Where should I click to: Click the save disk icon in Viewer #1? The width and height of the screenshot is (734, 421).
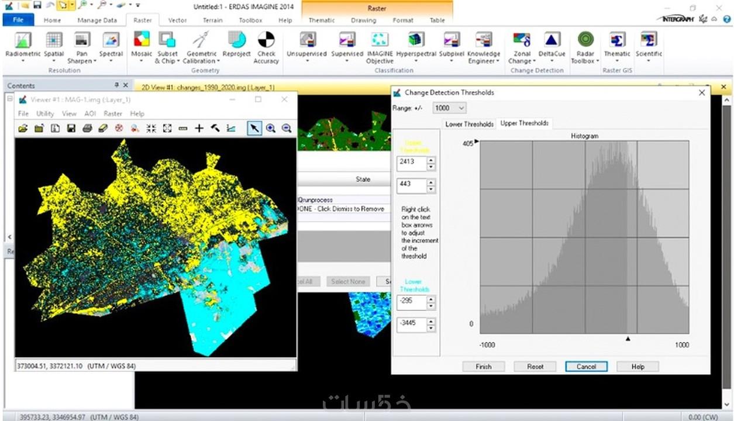[71, 128]
